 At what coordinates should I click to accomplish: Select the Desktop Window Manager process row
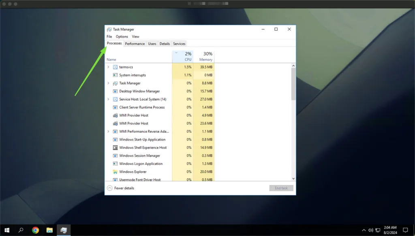click(x=139, y=91)
